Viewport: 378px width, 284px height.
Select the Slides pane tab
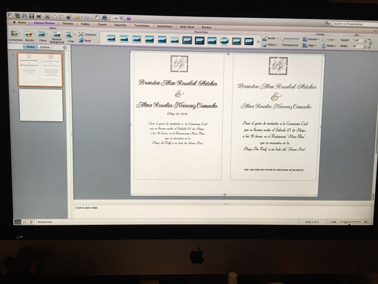(x=30, y=47)
